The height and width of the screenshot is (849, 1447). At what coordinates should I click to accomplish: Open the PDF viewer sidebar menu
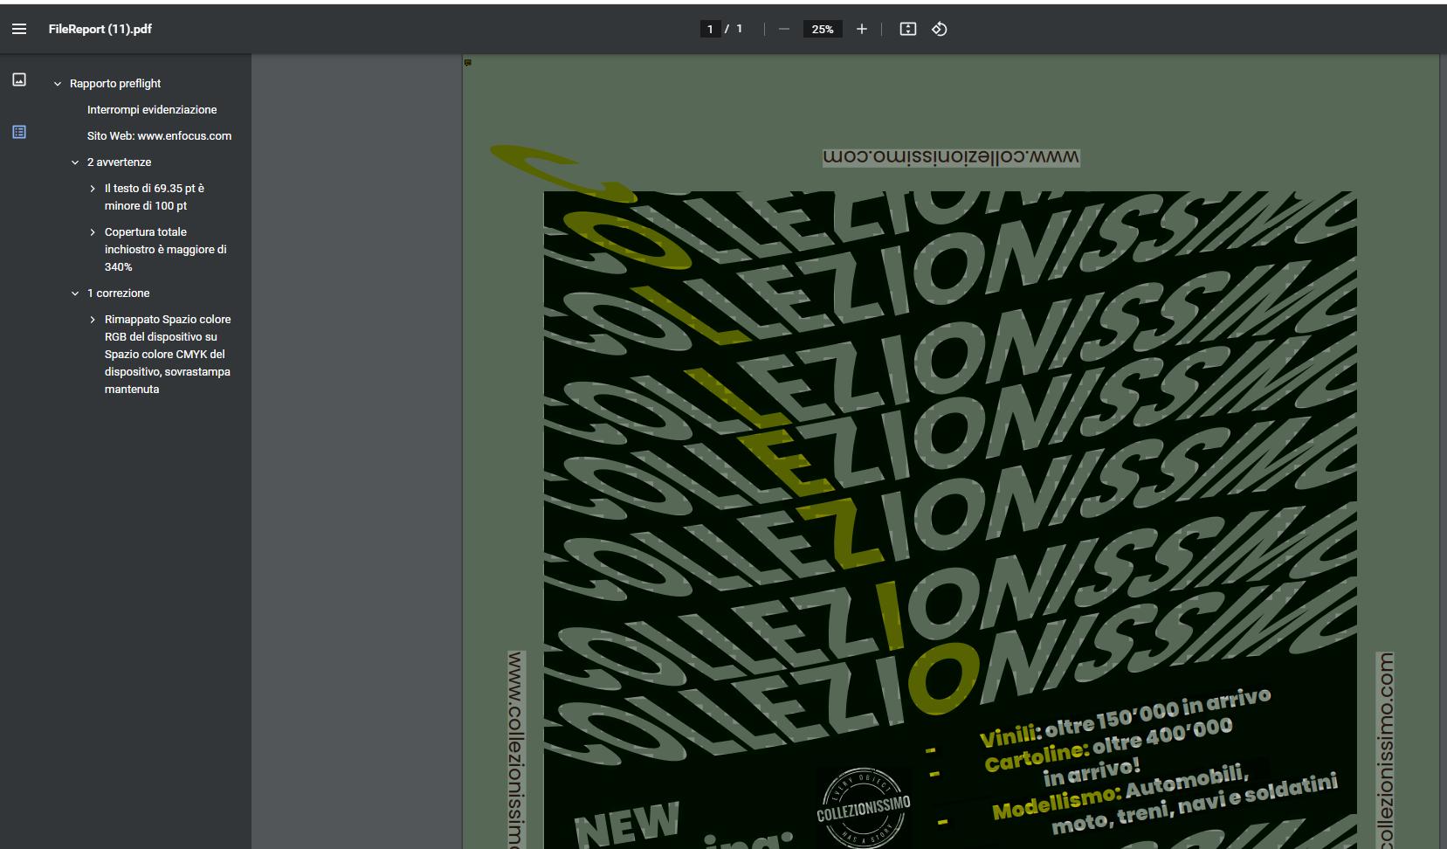19,29
